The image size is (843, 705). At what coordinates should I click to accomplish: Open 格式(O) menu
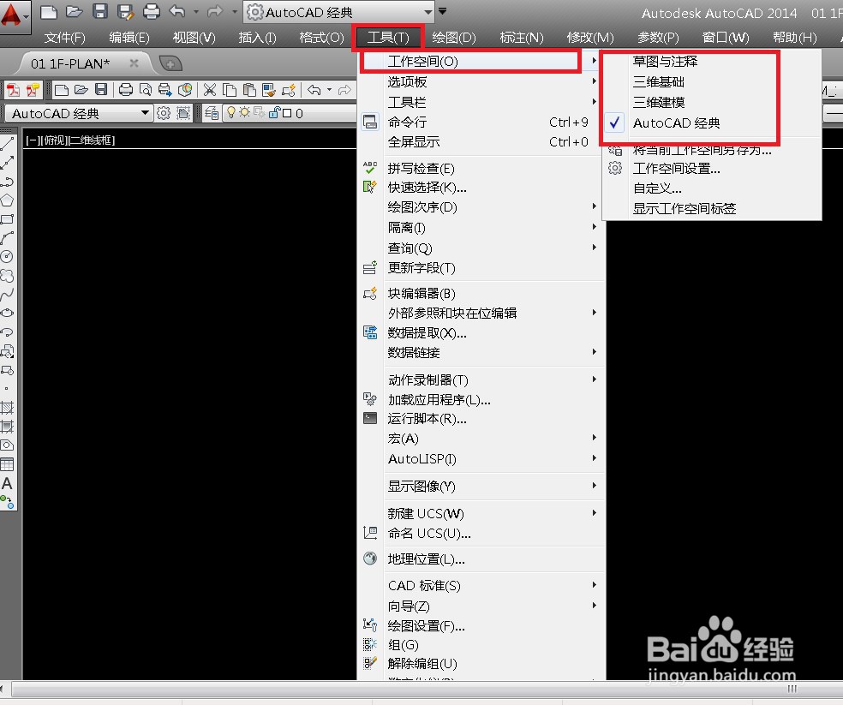tap(321, 37)
